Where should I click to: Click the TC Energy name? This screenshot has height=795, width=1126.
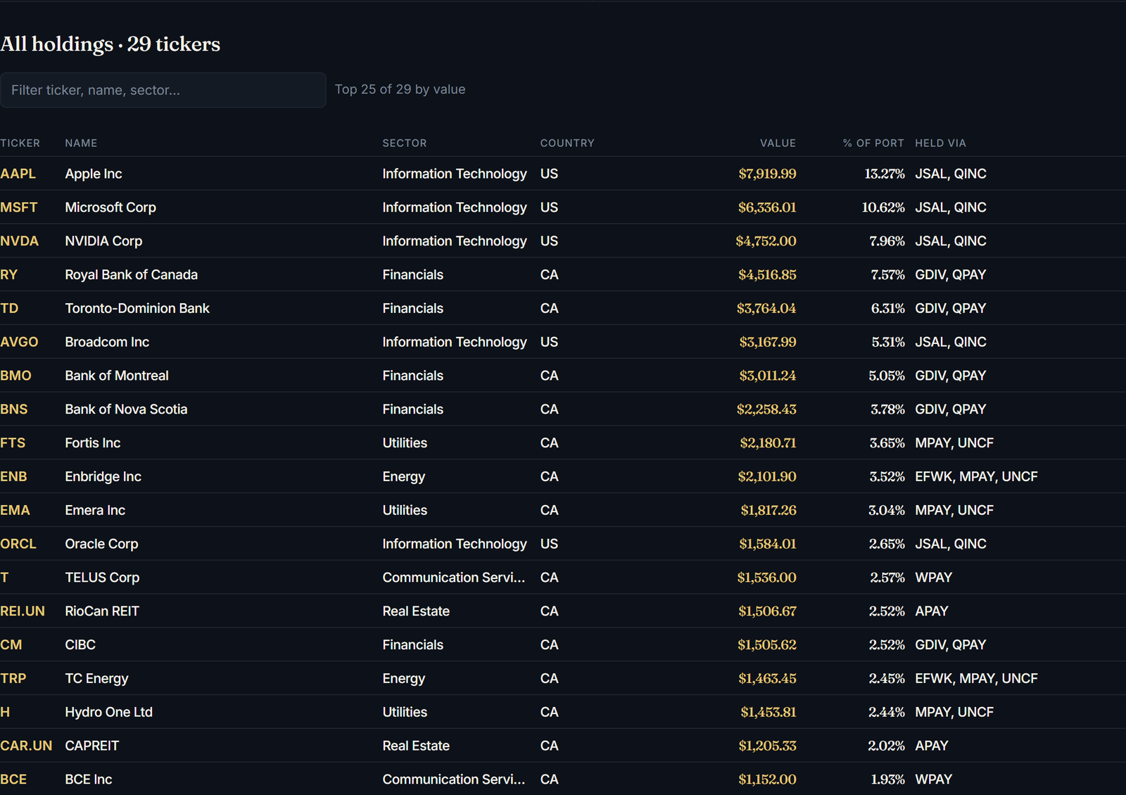tap(96, 679)
